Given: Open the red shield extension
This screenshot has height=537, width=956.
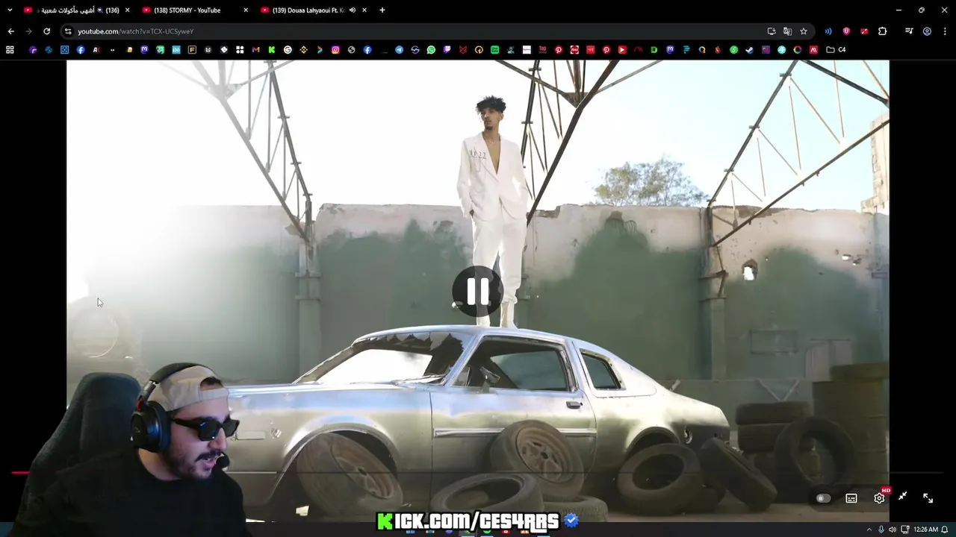Looking at the screenshot, I should [x=846, y=31].
